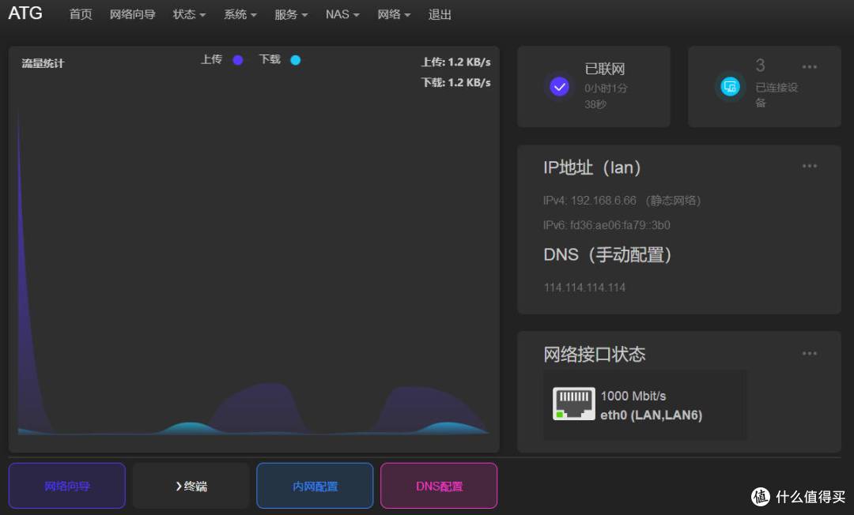Toggle the 上传 purple legend dot
The image size is (854, 515).
pos(238,60)
